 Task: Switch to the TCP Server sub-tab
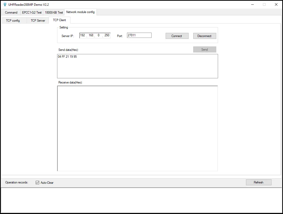[x=38, y=20]
